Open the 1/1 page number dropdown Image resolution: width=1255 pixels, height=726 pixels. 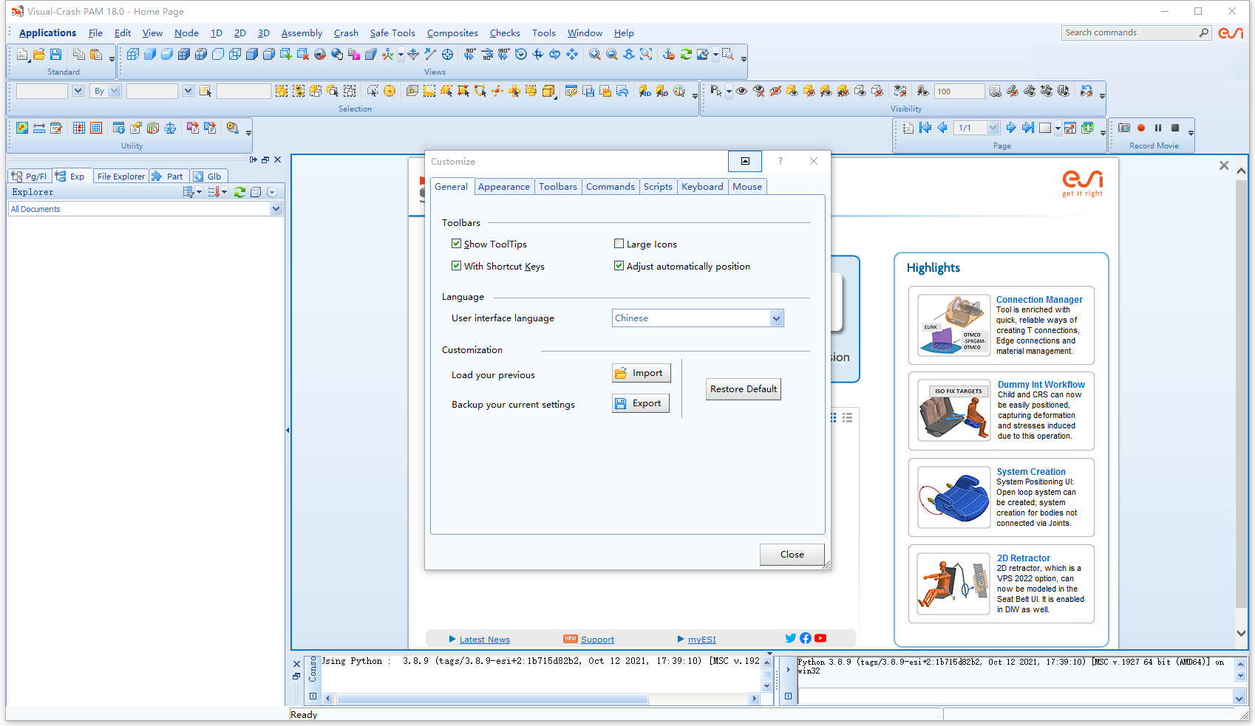click(993, 128)
